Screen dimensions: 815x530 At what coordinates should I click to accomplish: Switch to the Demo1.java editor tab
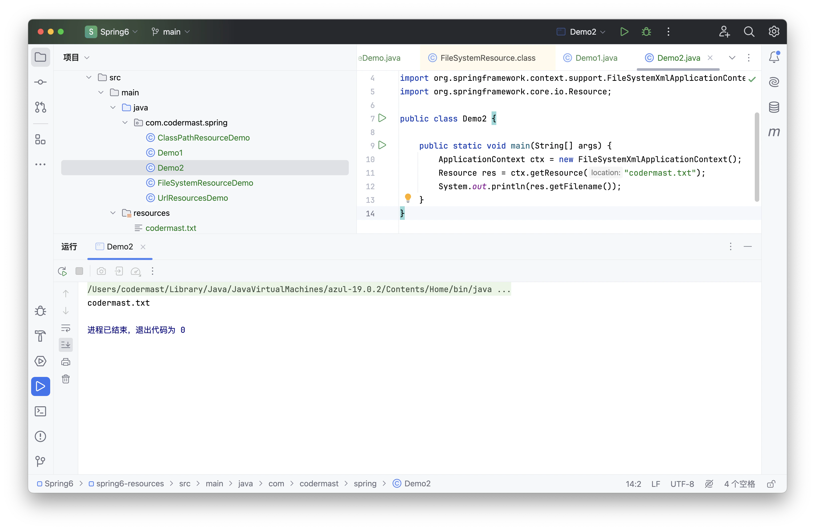point(596,58)
